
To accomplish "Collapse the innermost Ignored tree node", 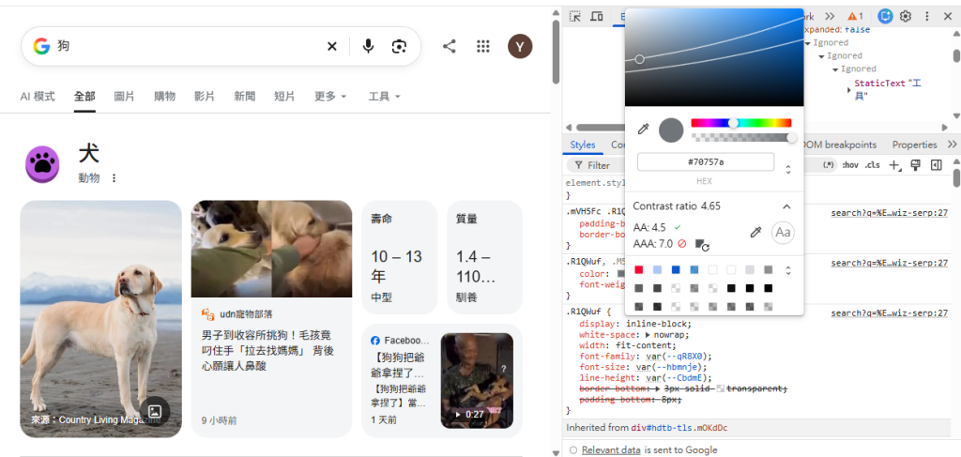I will click(835, 69).
